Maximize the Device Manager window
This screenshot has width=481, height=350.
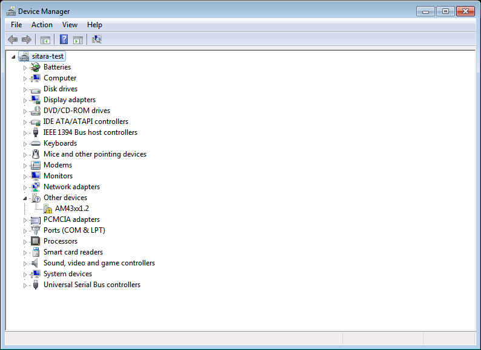(445, 11)
